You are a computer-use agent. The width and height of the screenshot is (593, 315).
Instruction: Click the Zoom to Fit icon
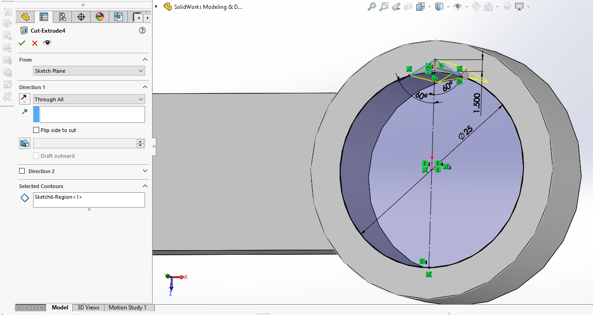click(x=372, y=7)
